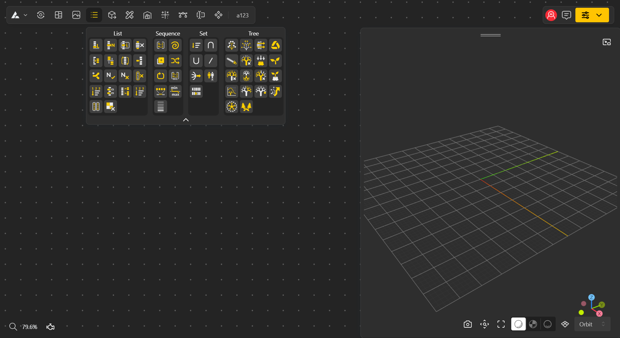The width and height of the screenshot is (620, 338).
Task: Click the two pine trees icon
Action: tap(246, 107)
